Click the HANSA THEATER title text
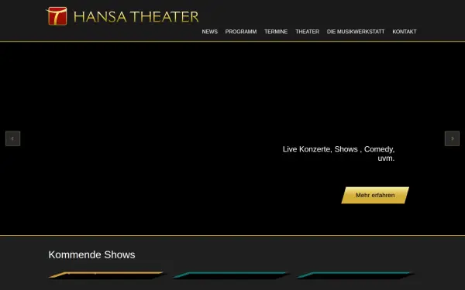The width and height of the screenshot is (465, 290). (136, 17)
